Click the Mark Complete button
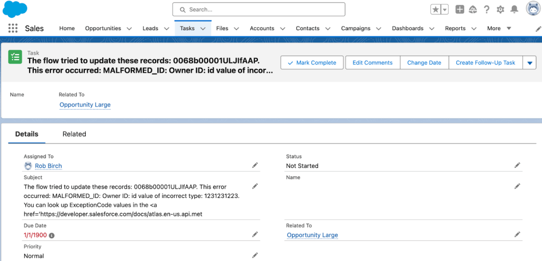Image resolution: width=542 pixels, height=261 pixels. pyautogui.click(x=311, y=62)
